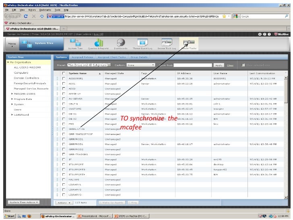Collapse the My Organization node

tap(8, 62)
